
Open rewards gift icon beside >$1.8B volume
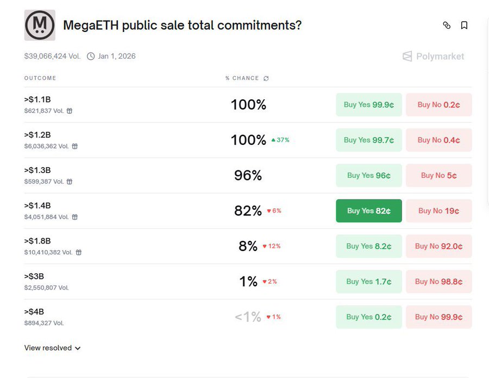(78, 252)
